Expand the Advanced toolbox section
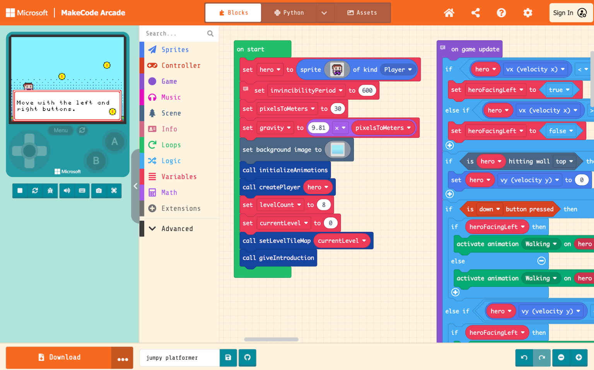This screenshot has height=370, width=594. pos(178,228)
